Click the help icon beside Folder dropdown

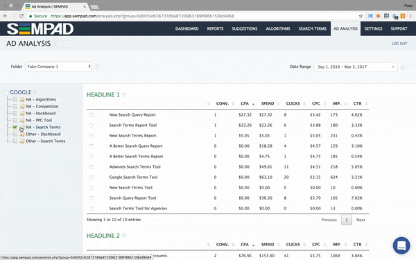pyautogui.click(x=97, y=67)
